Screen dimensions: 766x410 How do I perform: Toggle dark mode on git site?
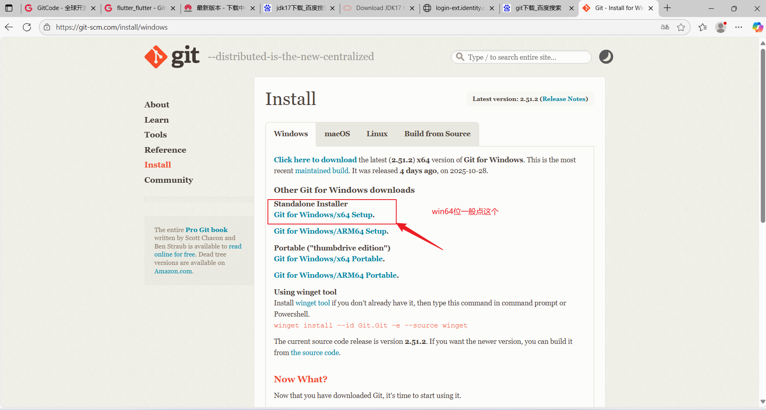[606, 57]
